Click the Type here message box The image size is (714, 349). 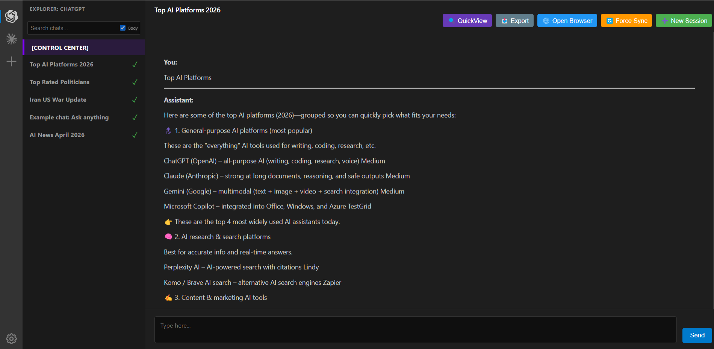click(x=415, y=329)
